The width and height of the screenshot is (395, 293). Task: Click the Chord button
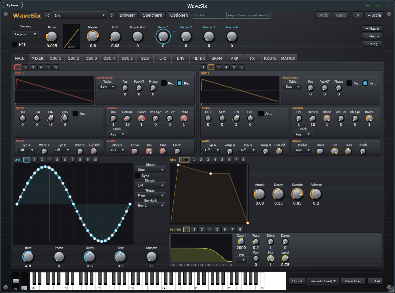coord(297,281)
